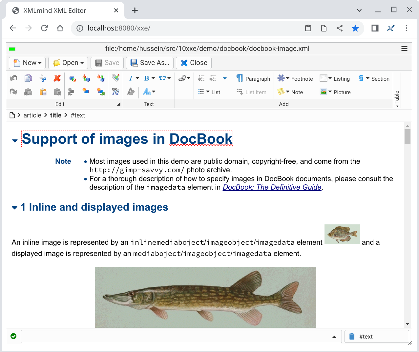Select title in the node path
The width and height of the screenshot is (419, 352).
56,115
